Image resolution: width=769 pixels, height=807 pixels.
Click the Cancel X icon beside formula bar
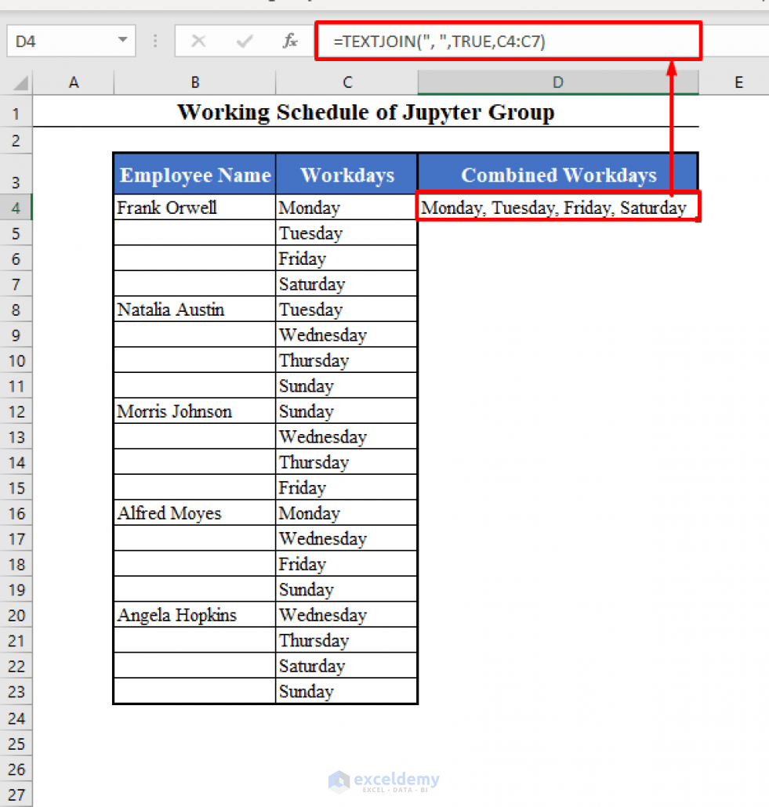(199, 41)
